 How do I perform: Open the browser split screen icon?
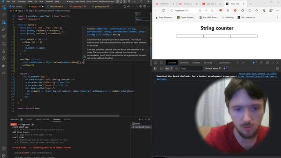250,11
